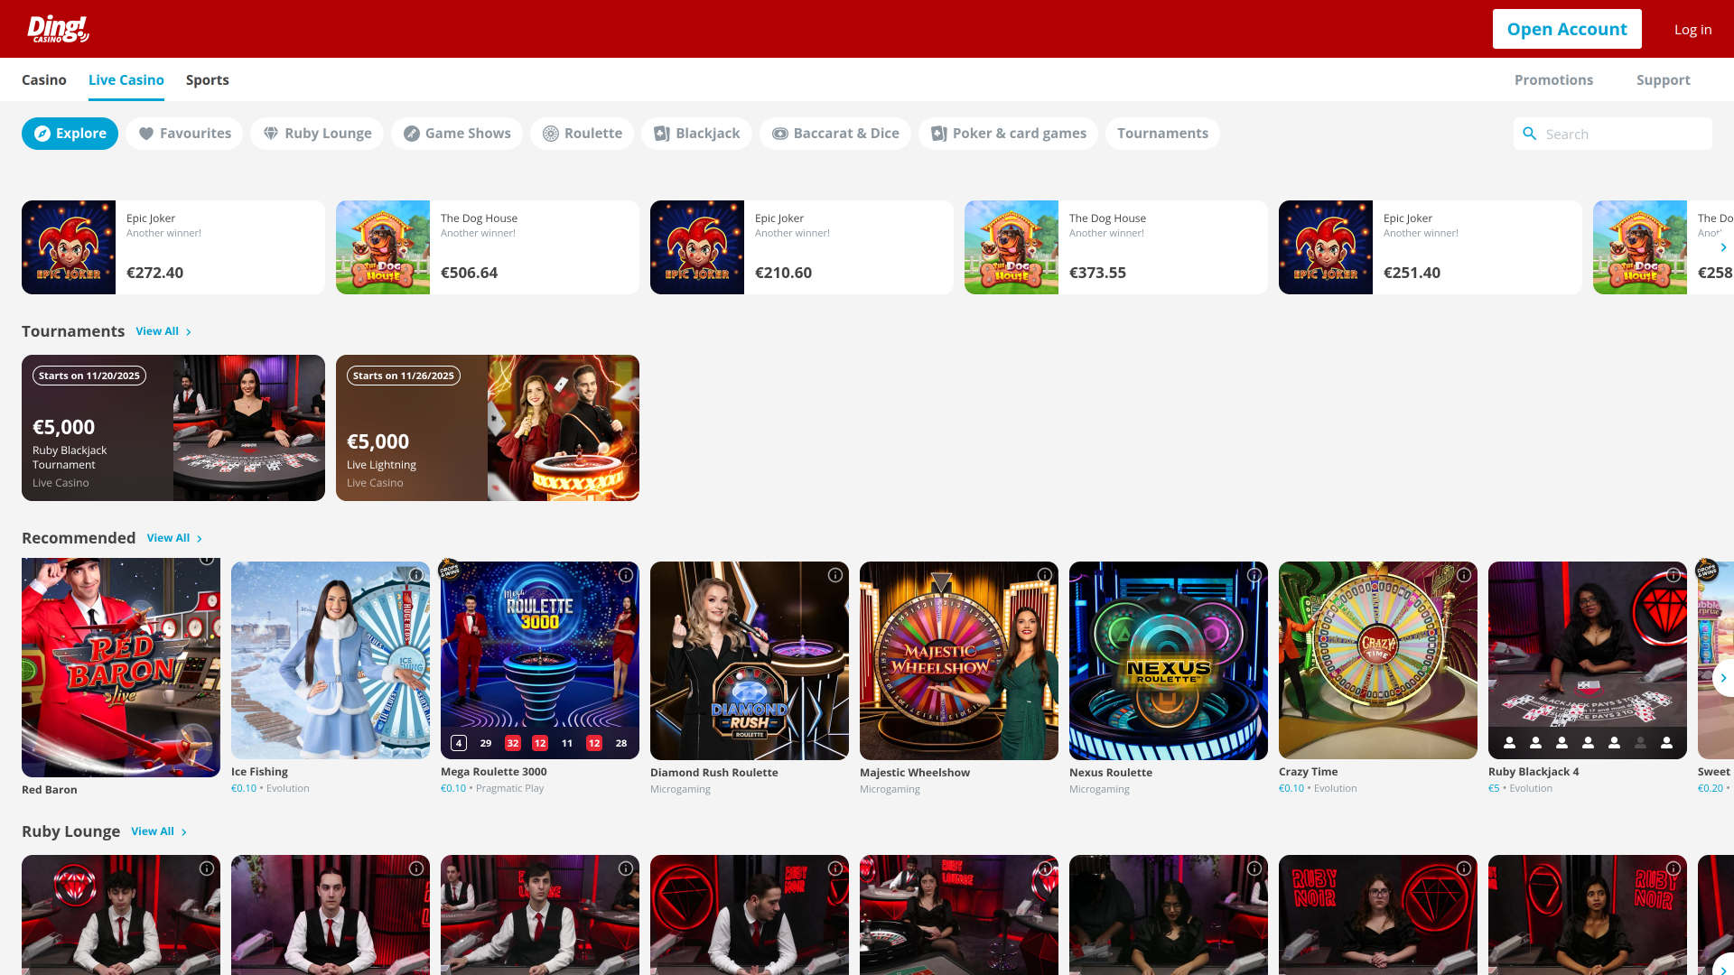This screenshot has width=1734, height=975.
Task: Switch to the Sports tab
Action: [x=207, y=79]
